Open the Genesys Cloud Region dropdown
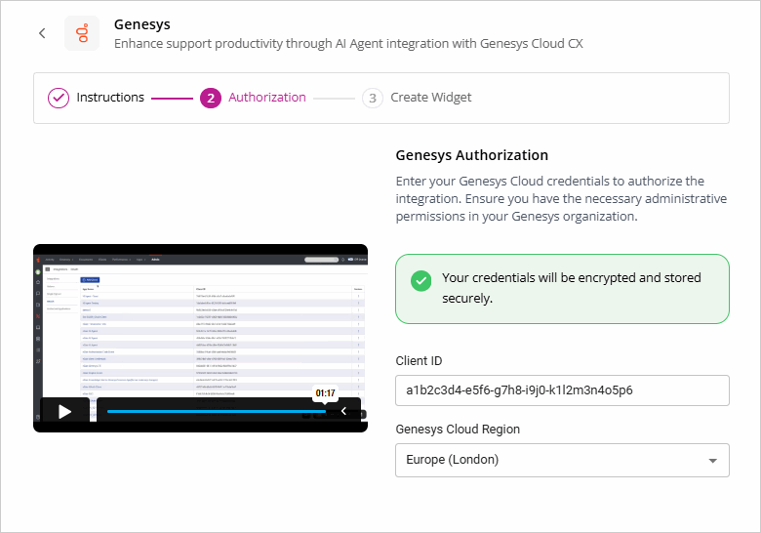 coord(561,460)
